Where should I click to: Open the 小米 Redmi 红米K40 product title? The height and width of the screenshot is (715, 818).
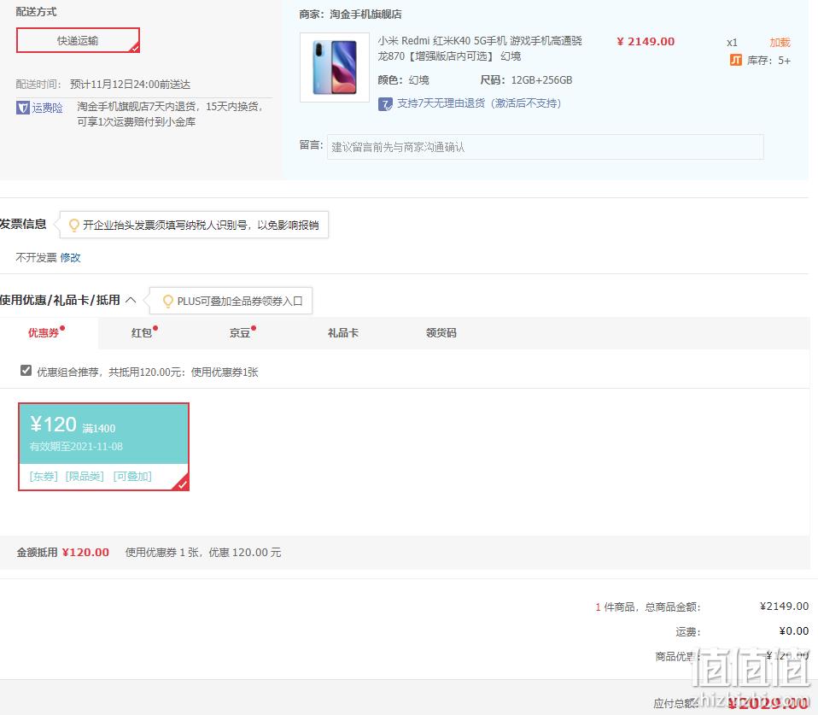pyautogui.click(x=480, y=48)
